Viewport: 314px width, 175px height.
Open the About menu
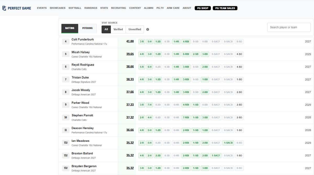tap(187, 8)
